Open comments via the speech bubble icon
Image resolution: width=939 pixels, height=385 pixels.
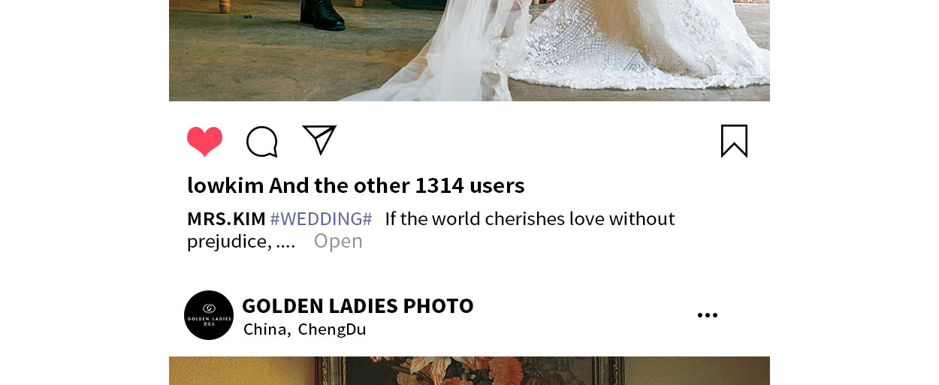coord(262,141)
